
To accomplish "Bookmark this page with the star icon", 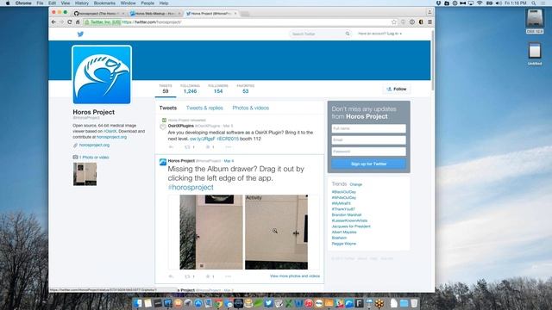I will [x=394, y=22].
